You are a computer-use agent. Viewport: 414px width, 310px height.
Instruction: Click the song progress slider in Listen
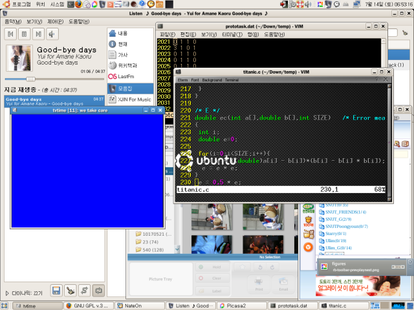click(x=54, y=79)
